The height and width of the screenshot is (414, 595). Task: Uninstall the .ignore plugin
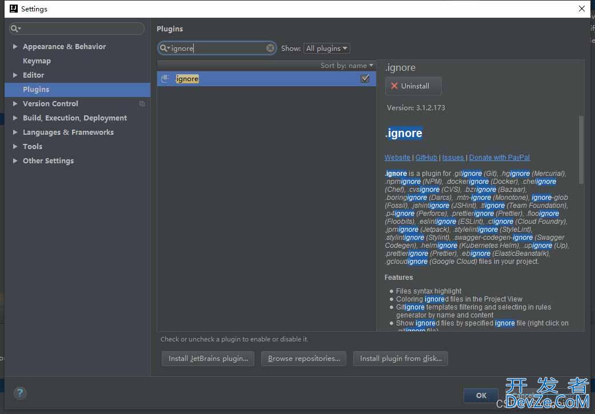click(413, 86)
